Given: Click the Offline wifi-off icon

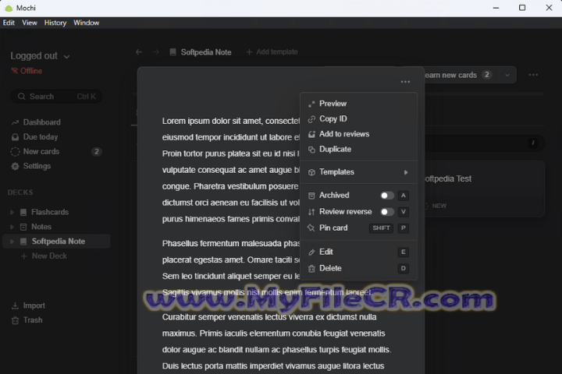Looking at the screenshot, I should click(14, 71).
